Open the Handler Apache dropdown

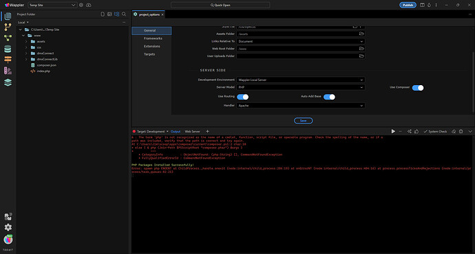pyautogui.click(x=301, y=106)
